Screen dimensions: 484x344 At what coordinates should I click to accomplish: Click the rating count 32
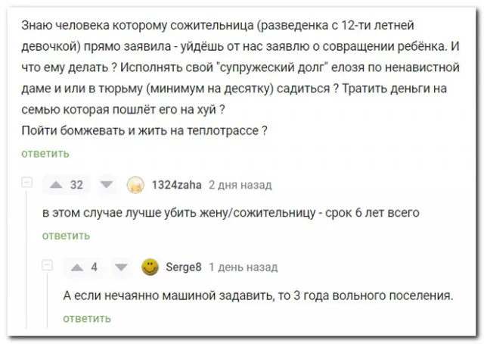76,184
